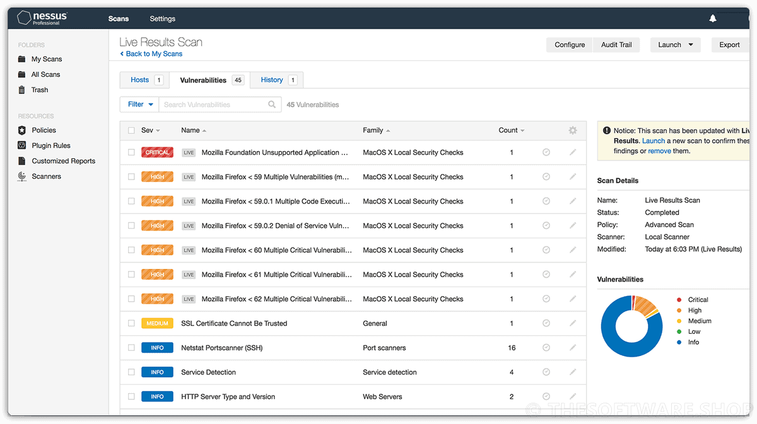Click the CRITICAL severity badge

pos(157,152)
